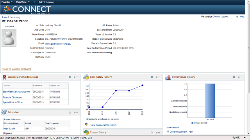Click the 'Issued On' column header

coord(37,86)
